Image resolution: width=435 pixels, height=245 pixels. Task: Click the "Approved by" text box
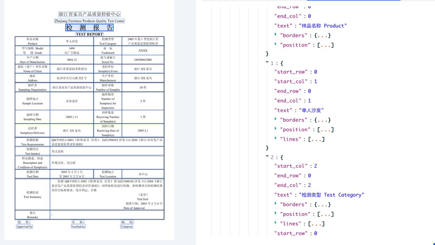click(24, 226)
